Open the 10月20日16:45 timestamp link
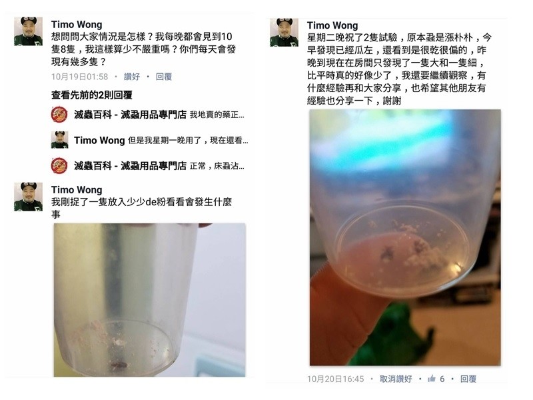This screenshot has height=400, width=533. [336, 379]
